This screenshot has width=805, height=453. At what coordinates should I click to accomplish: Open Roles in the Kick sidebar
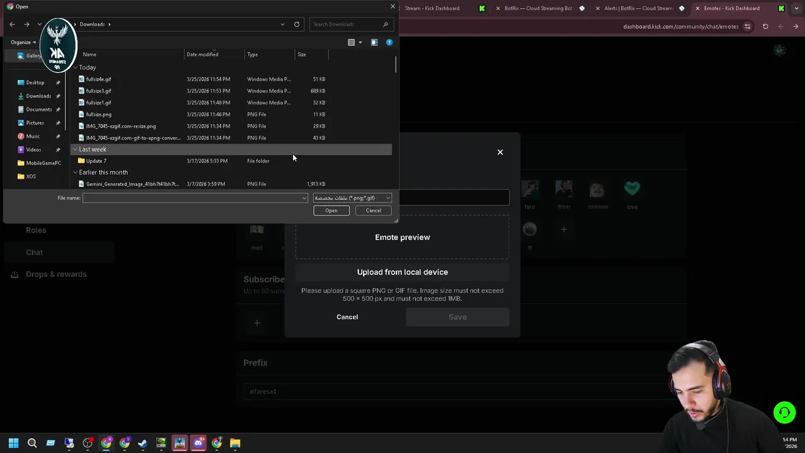[x=36, y=230]
